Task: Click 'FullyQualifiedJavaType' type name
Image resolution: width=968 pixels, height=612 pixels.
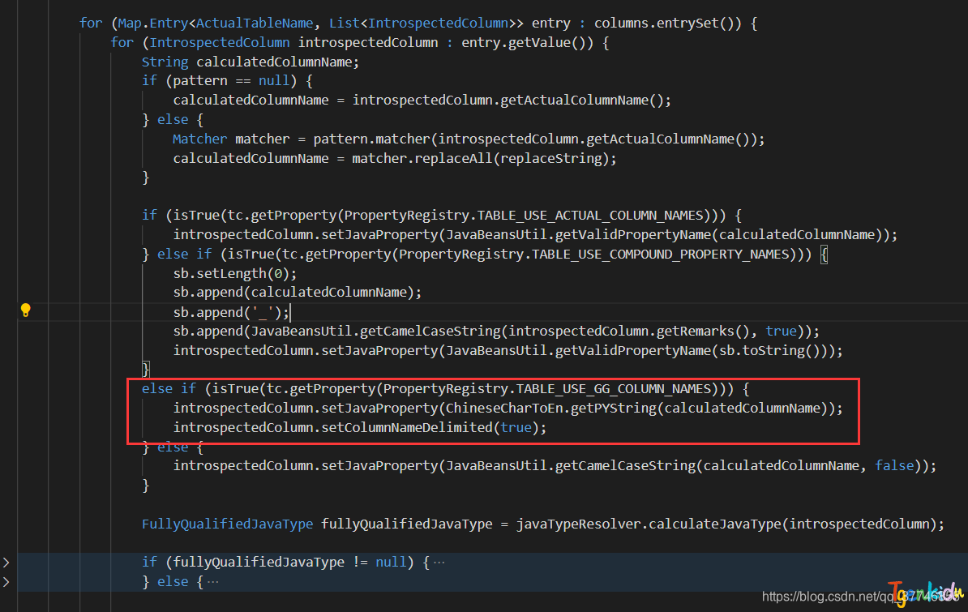Action: point(227,524)
